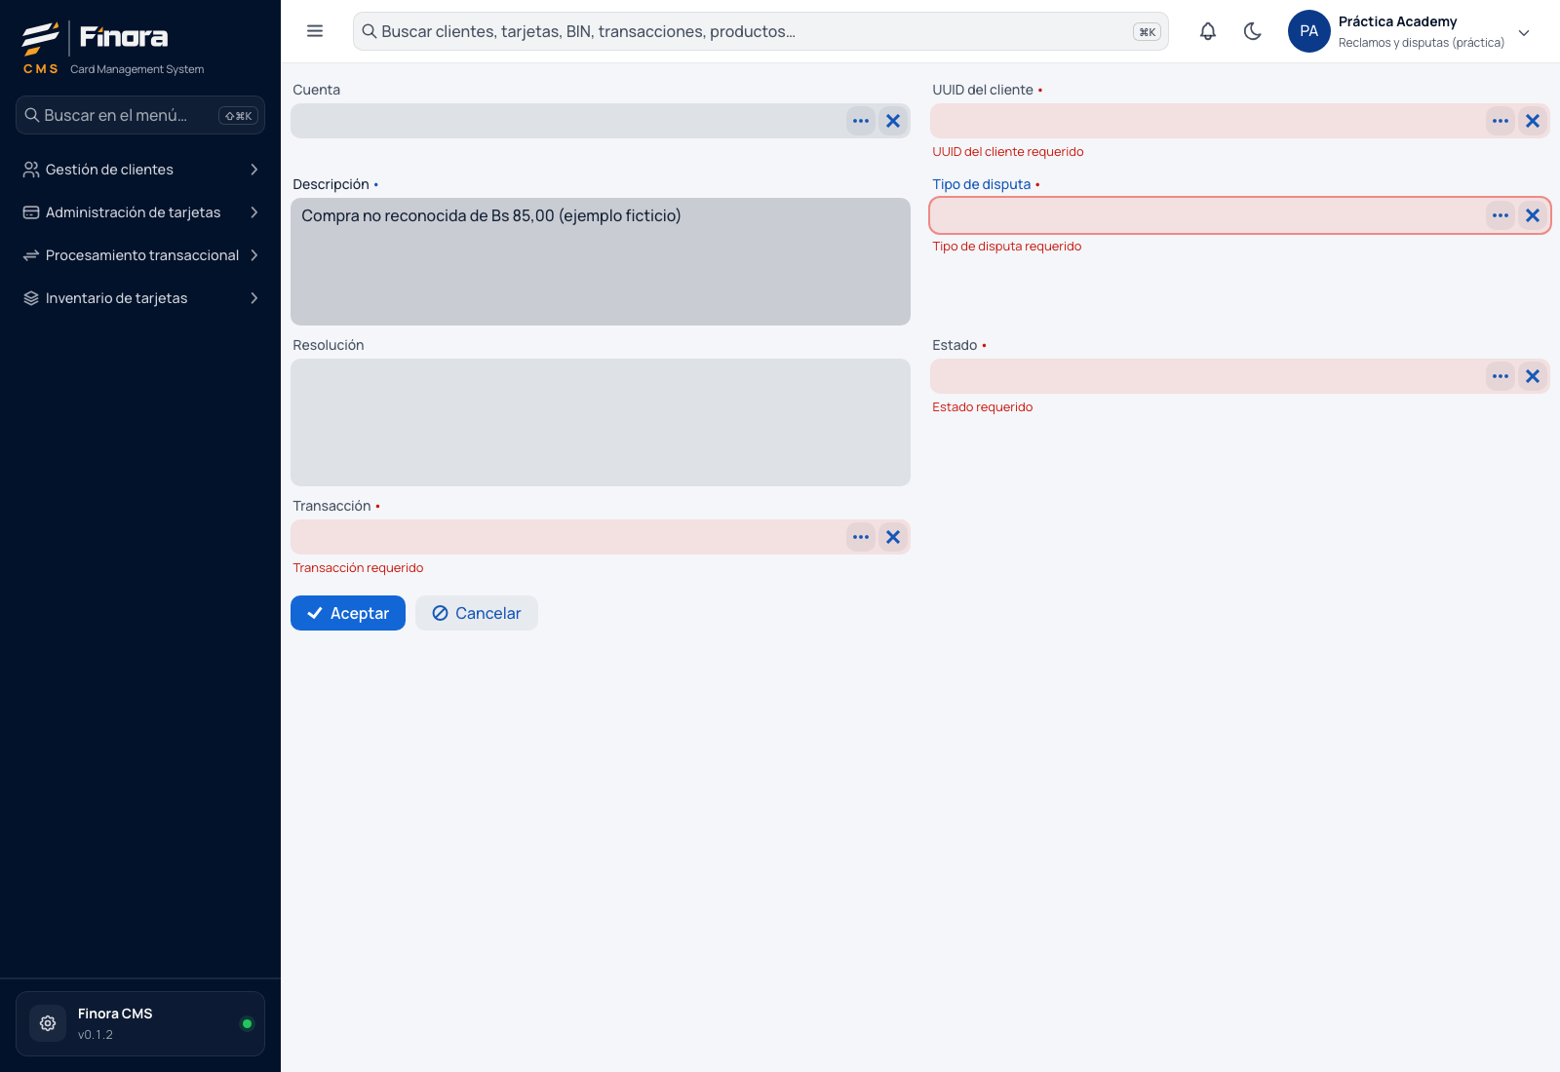Screen dimensions: 1560x1072
Task: Click the Cancelar button
Action: click(x=477, y=613)
